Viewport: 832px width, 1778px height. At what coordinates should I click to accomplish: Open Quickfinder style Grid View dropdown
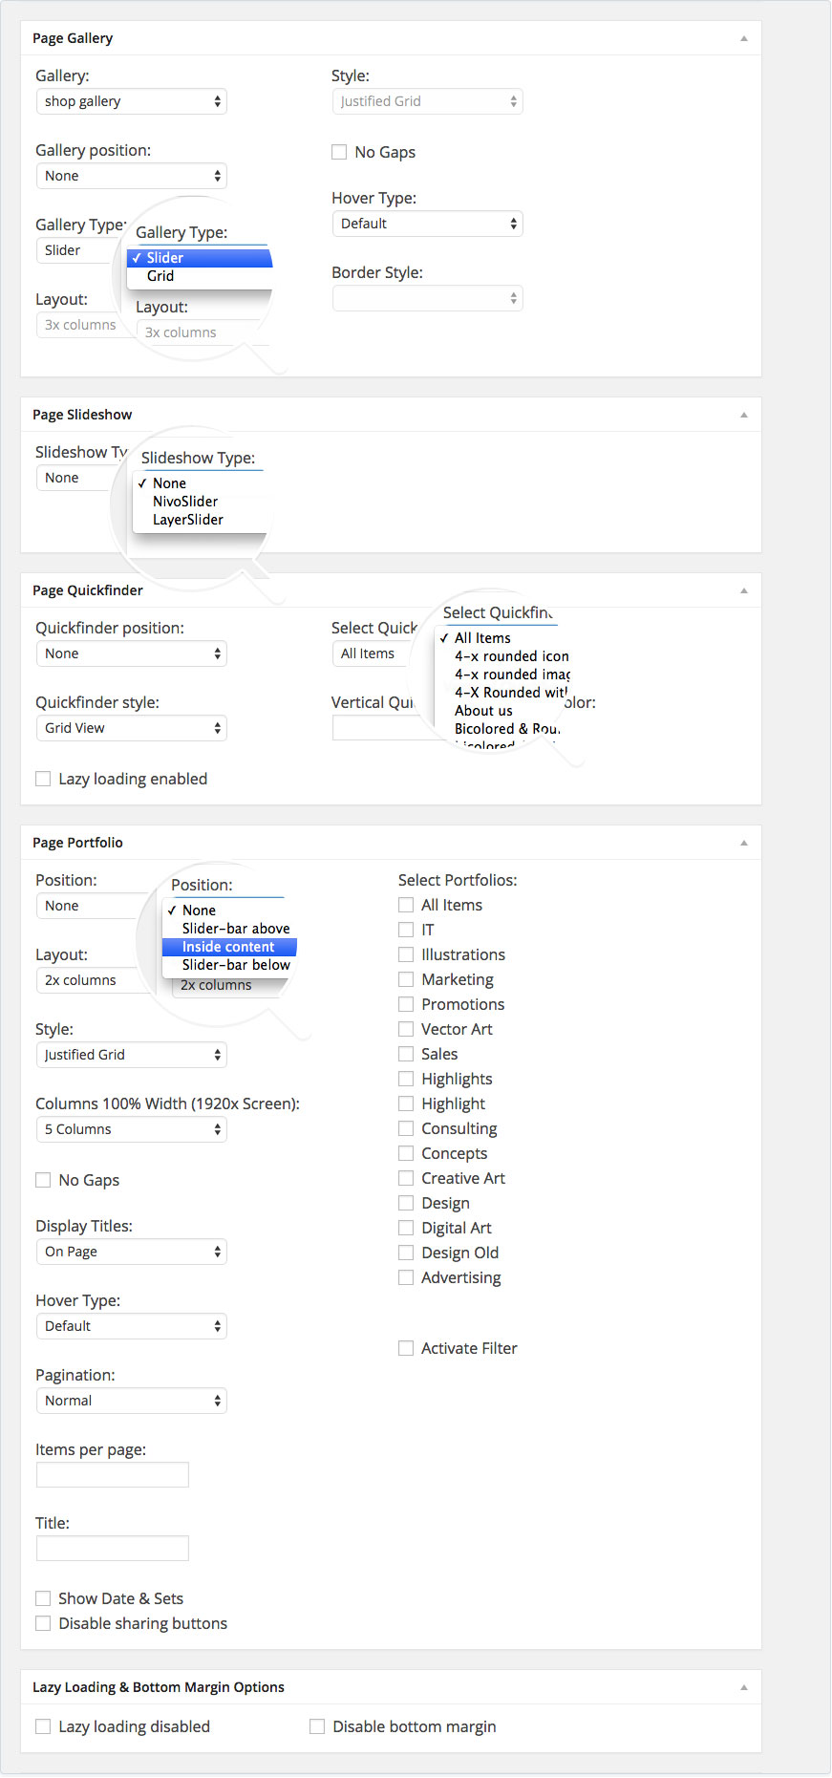click(132, 728)
